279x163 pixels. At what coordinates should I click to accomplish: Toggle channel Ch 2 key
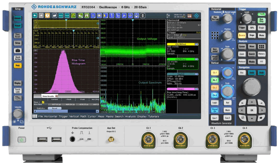[x=215, y=80]
